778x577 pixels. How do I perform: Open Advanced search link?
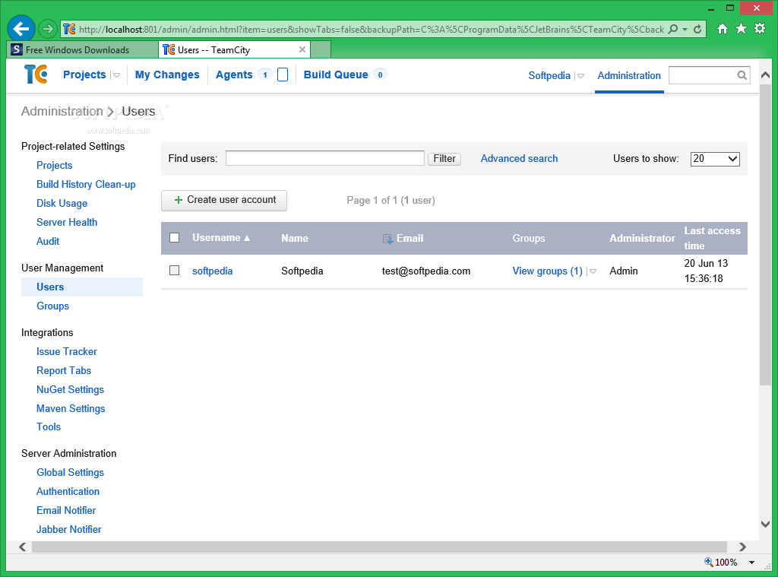519,158
